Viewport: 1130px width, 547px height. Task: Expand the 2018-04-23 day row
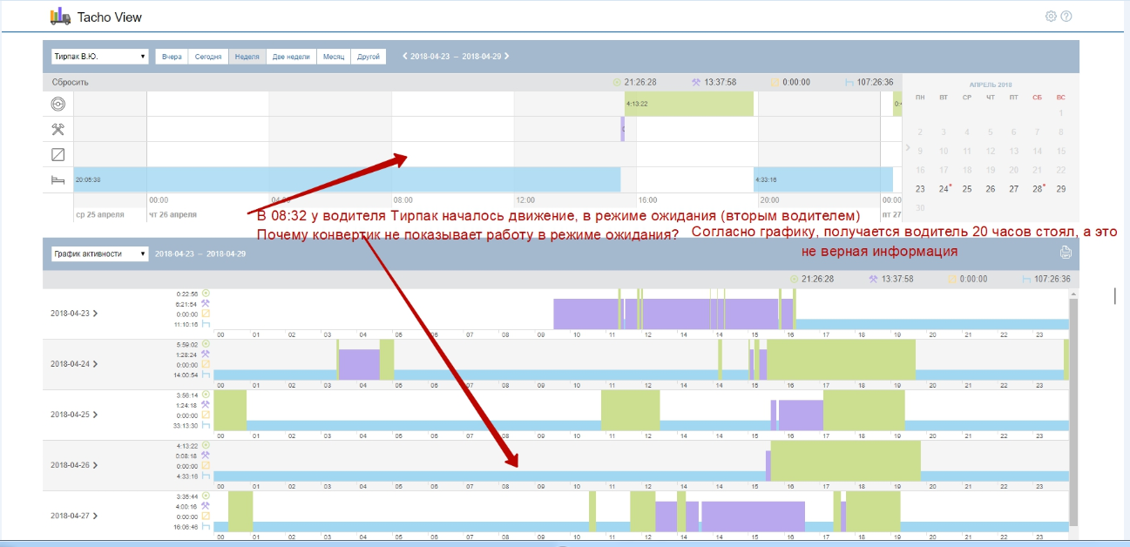[94, 313]
